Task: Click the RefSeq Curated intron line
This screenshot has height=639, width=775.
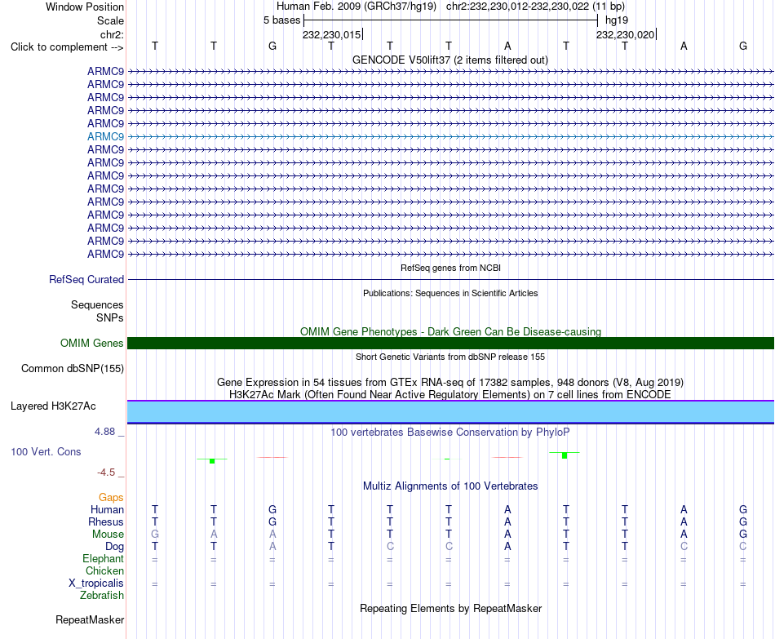Action: click(450, 280)
